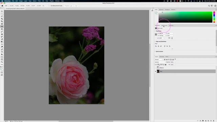The width and height of the screenshot is (217, 122).
Task: Open the Fill slider dropdown arrow
Action: pos(175,65)
